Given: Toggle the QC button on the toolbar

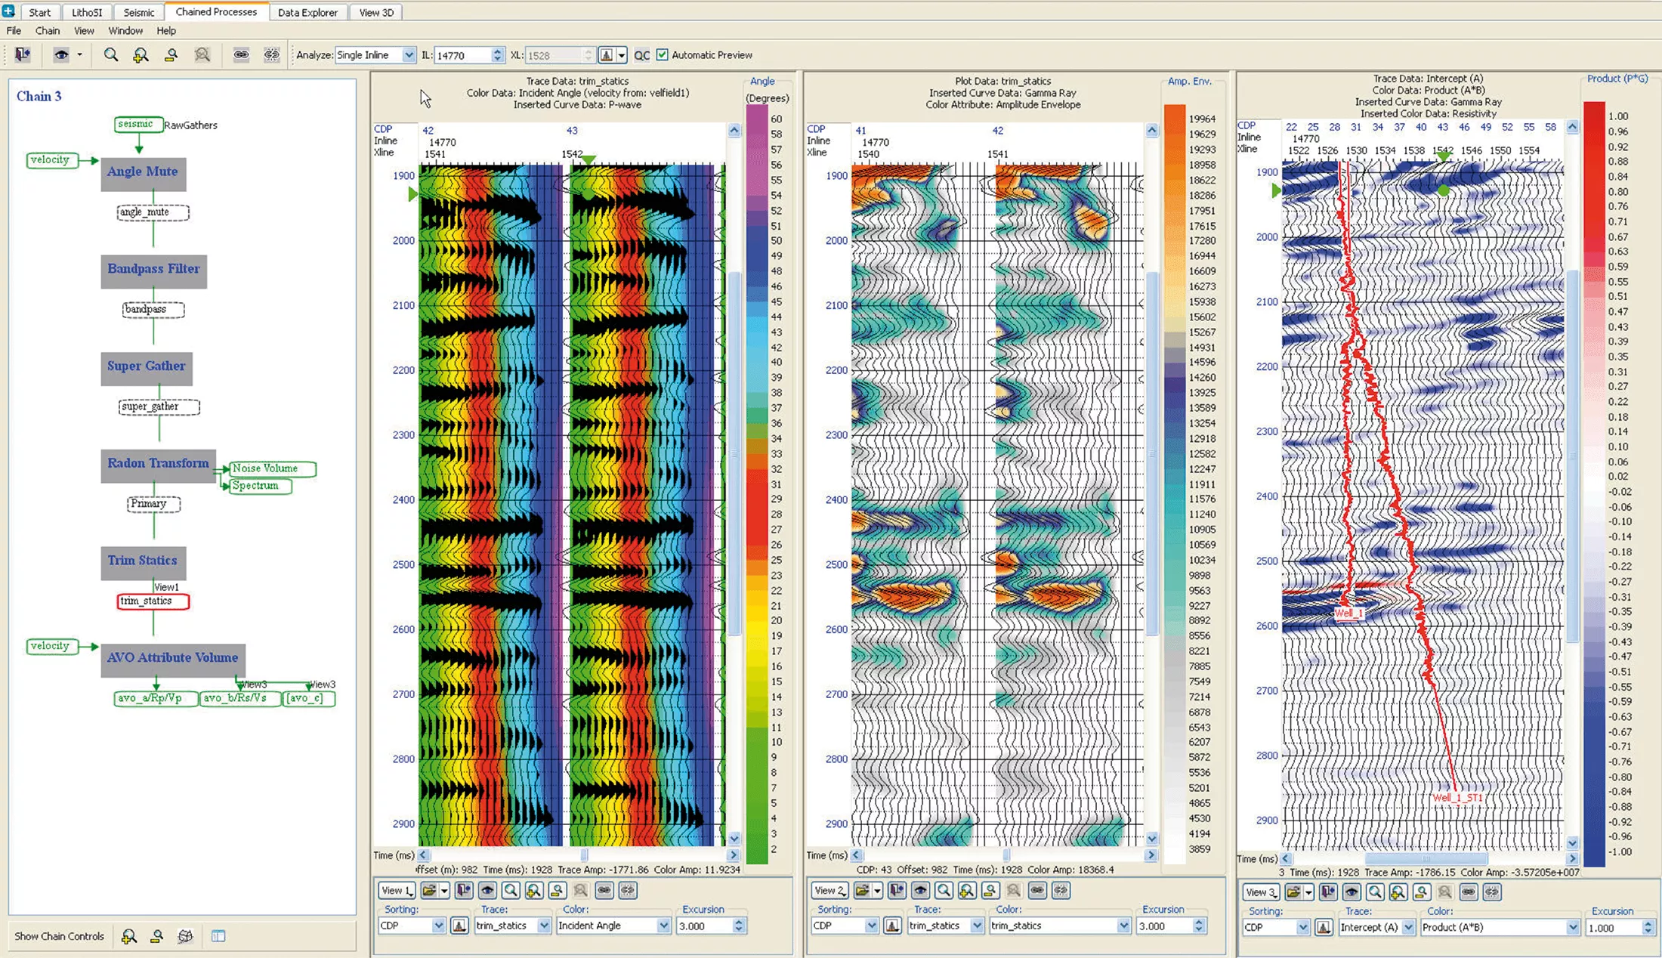Looking at the screenshot, I should point(642,54).
